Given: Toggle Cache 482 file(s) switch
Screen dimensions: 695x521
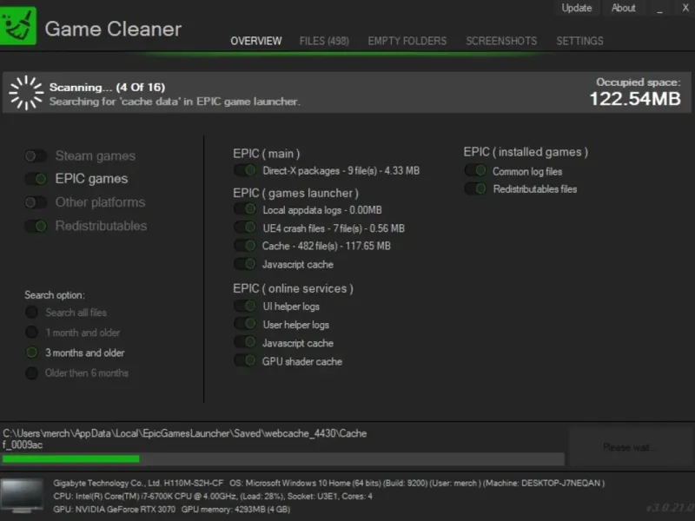Looking at the screenshot, I should tap(245, 246).
